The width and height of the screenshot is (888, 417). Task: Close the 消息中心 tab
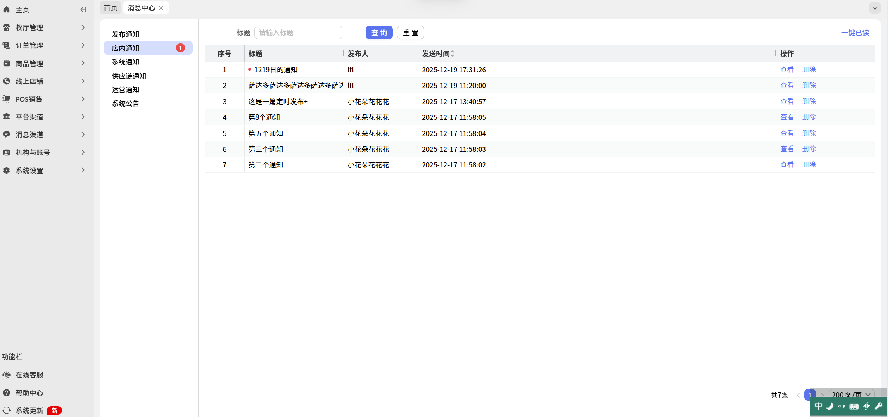click(x=161, y=8)
